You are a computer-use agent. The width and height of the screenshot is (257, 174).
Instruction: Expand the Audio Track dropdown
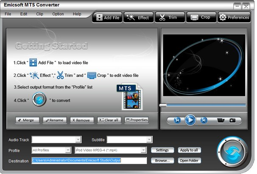pyautogui.click(x=78, y=139)
